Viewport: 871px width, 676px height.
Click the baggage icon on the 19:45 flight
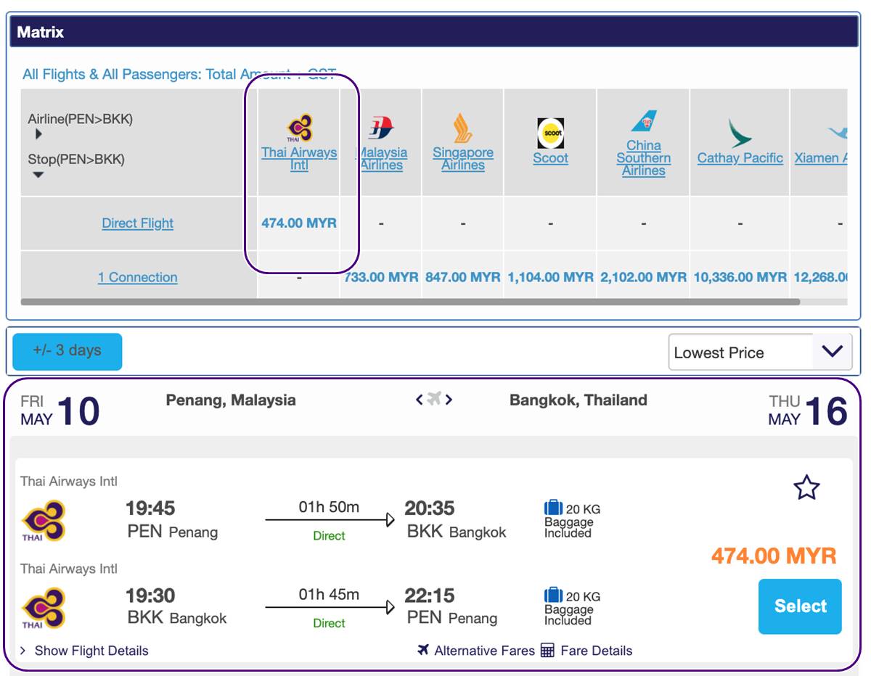(553, 508)
